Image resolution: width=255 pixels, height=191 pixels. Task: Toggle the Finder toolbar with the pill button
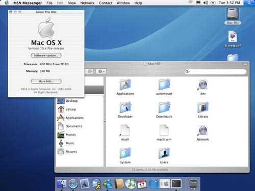[x=245, y=64]
